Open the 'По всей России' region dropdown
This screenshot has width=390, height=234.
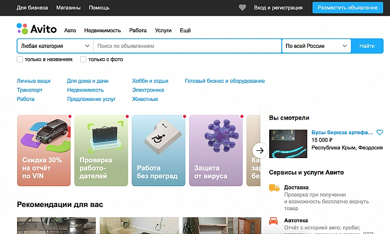[317, 46]
